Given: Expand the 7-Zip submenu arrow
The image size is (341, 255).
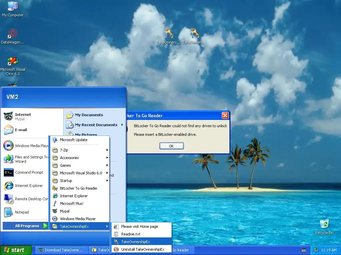Looking at the screenshot, I should (107, 150).
